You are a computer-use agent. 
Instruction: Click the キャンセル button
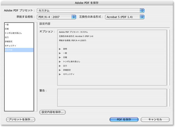155,120
